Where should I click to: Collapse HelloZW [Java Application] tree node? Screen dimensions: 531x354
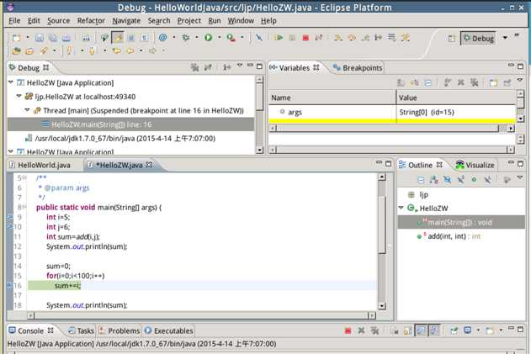tap(11, 82)
